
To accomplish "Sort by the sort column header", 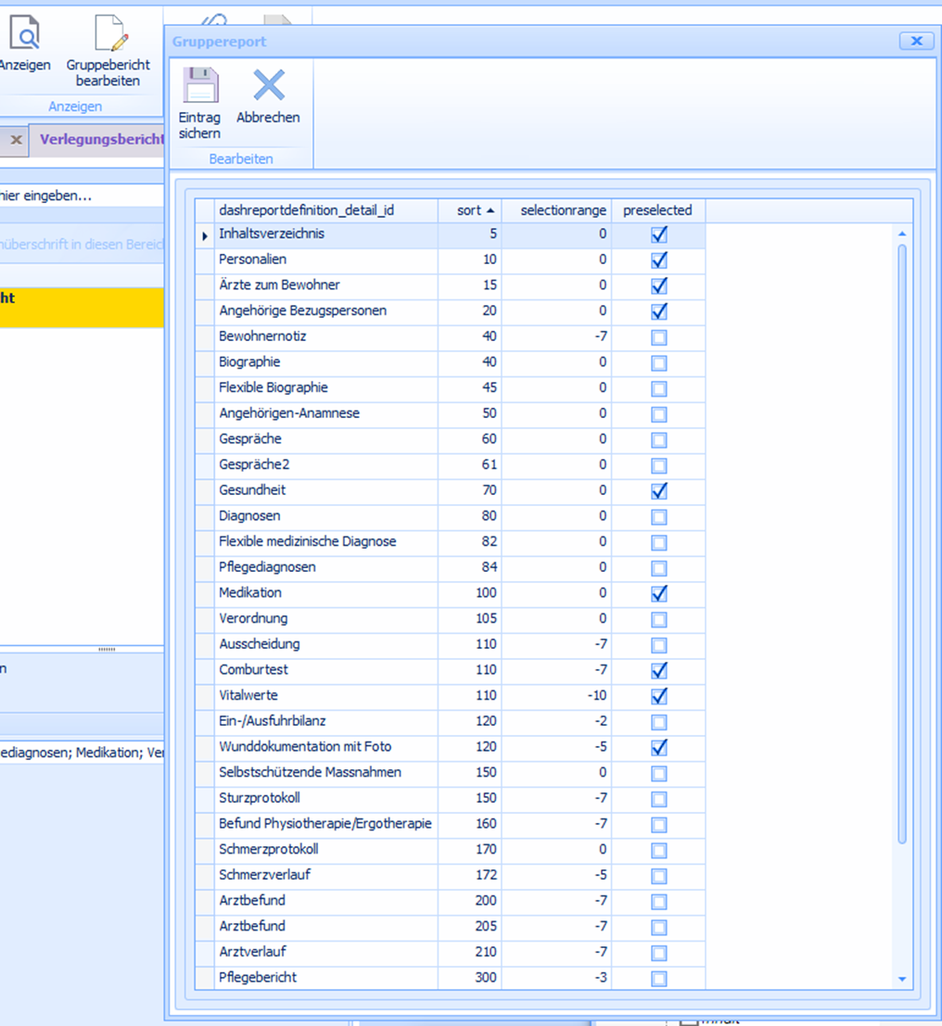I will coord(470,210).
